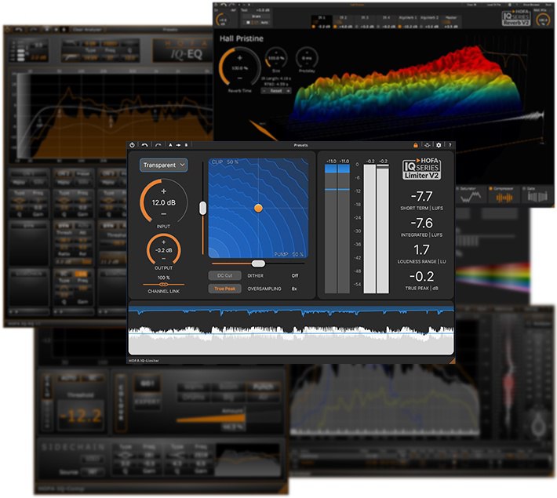Click the channel link chain icon
Image resolution: width=557 pixels, height=498 pixels.
[x=163, y=285]
